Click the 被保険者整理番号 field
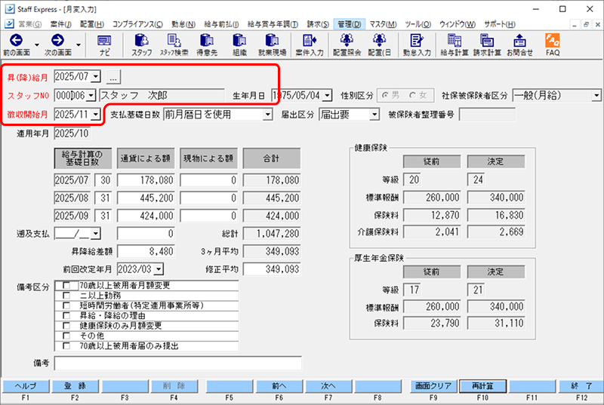The height and width of the screenshot is (405, 604). tap(487, 114)
